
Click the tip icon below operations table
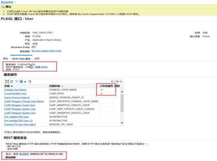(5, 132)
